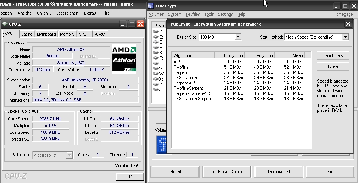Image resolution: width=358 pixels, height=183 pixels.
Task: Open the Tools menu in TrueCrypt
Action: point(209,14)
